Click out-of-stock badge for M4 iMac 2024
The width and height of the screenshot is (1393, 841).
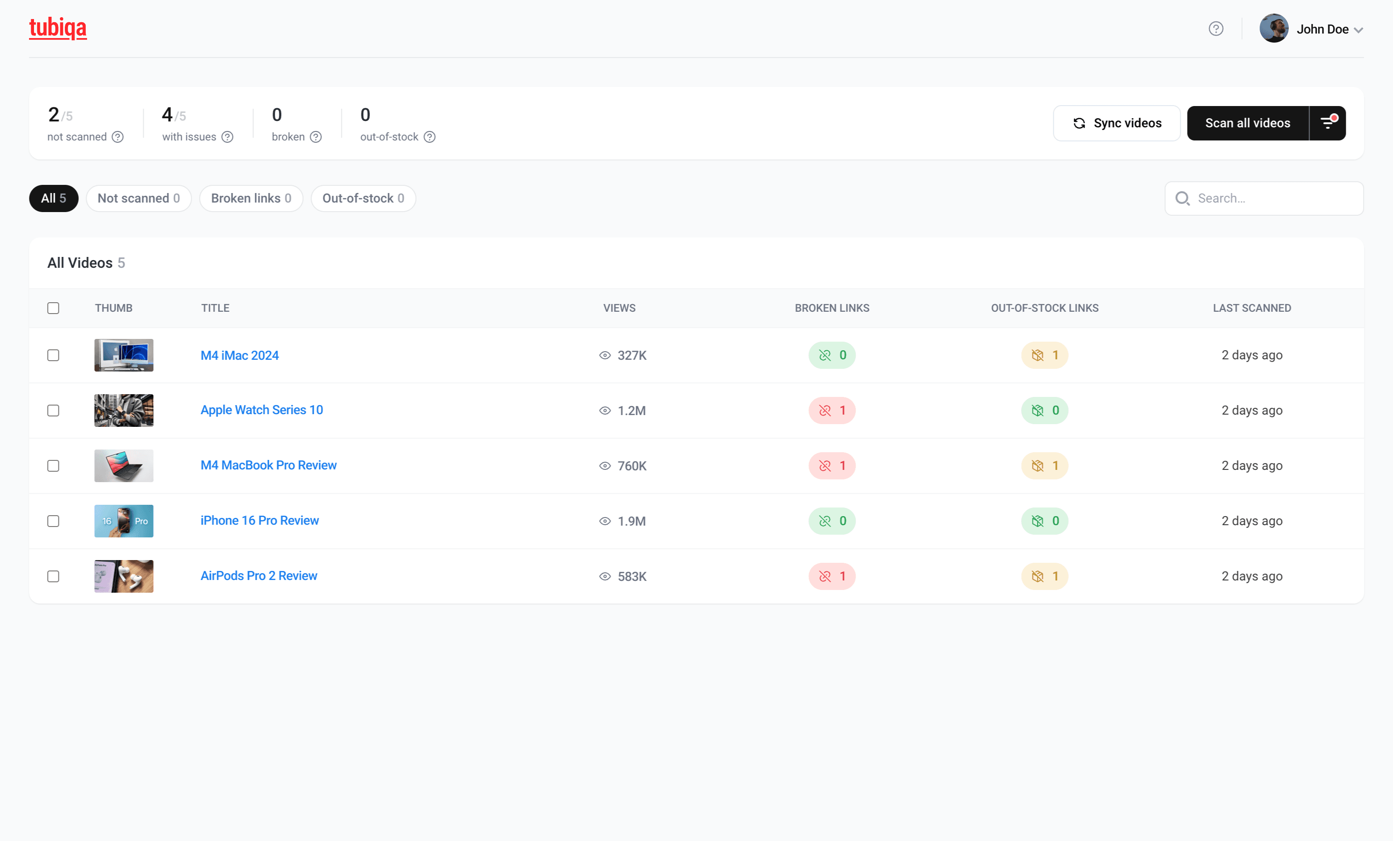pos(1044,355)
